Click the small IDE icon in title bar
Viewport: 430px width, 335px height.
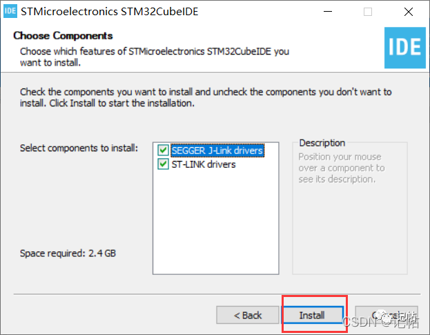(x=10, y=11)
